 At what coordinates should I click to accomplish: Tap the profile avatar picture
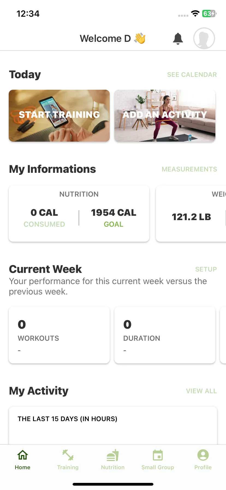204,39
